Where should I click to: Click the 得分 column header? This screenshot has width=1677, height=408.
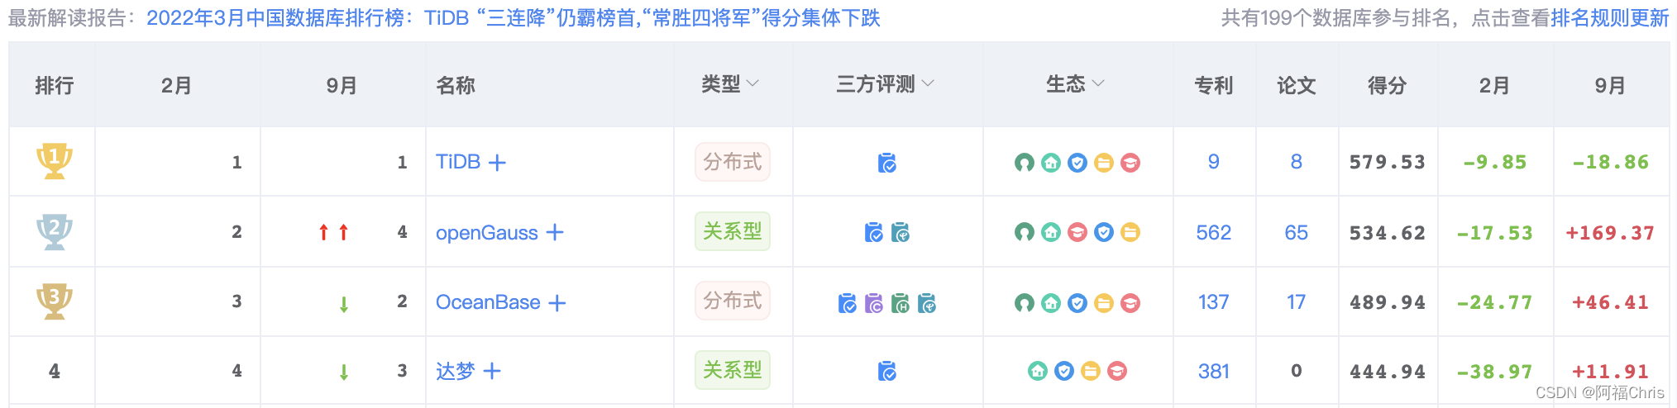click(x=1387, y=85)
